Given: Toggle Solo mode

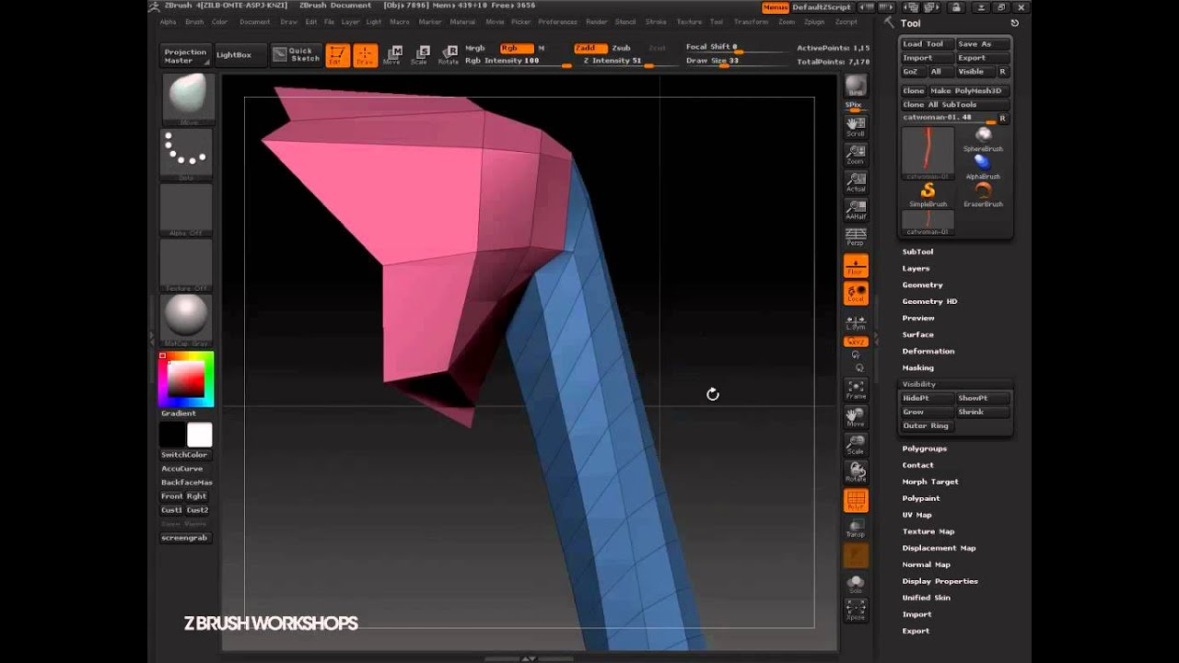Looking at the screenshot, I should (x=856, y=582).
